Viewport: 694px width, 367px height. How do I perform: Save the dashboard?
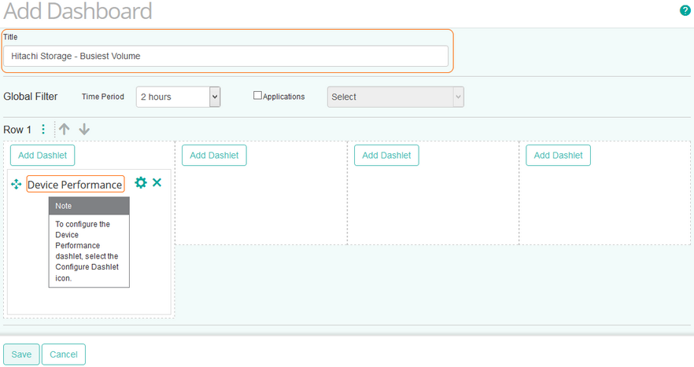coord(21,354)
